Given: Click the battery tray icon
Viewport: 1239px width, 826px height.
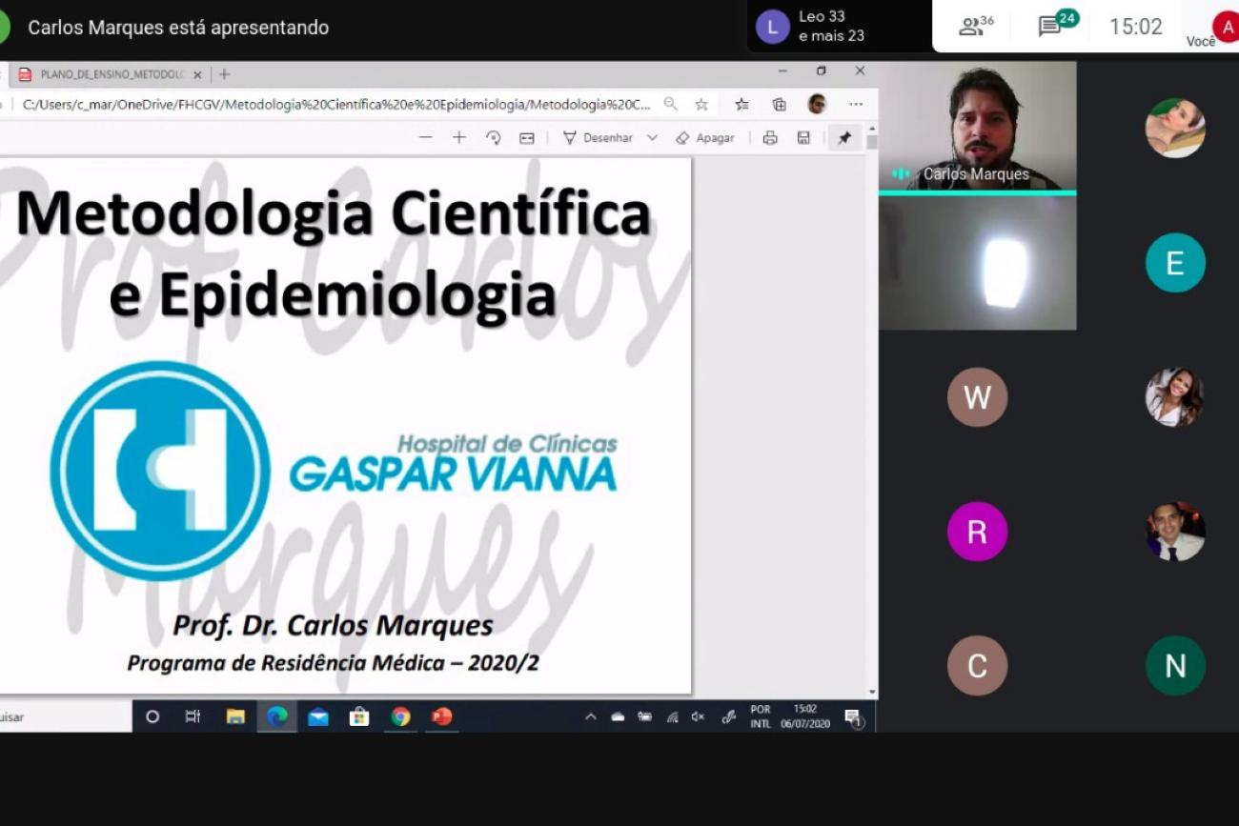Looking at the screenshot, I should tap(644, 716).
